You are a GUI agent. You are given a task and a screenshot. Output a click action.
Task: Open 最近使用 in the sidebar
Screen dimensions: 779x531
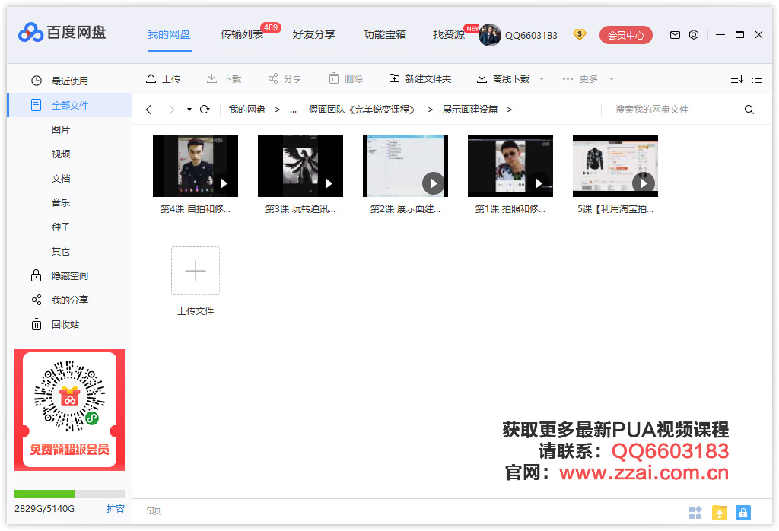click(x=69, y=81)
